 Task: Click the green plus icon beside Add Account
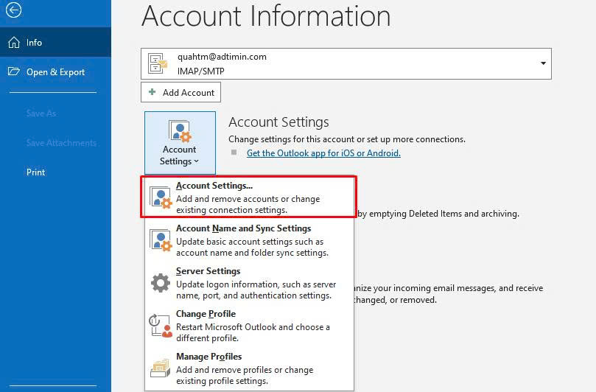[152, 93]
